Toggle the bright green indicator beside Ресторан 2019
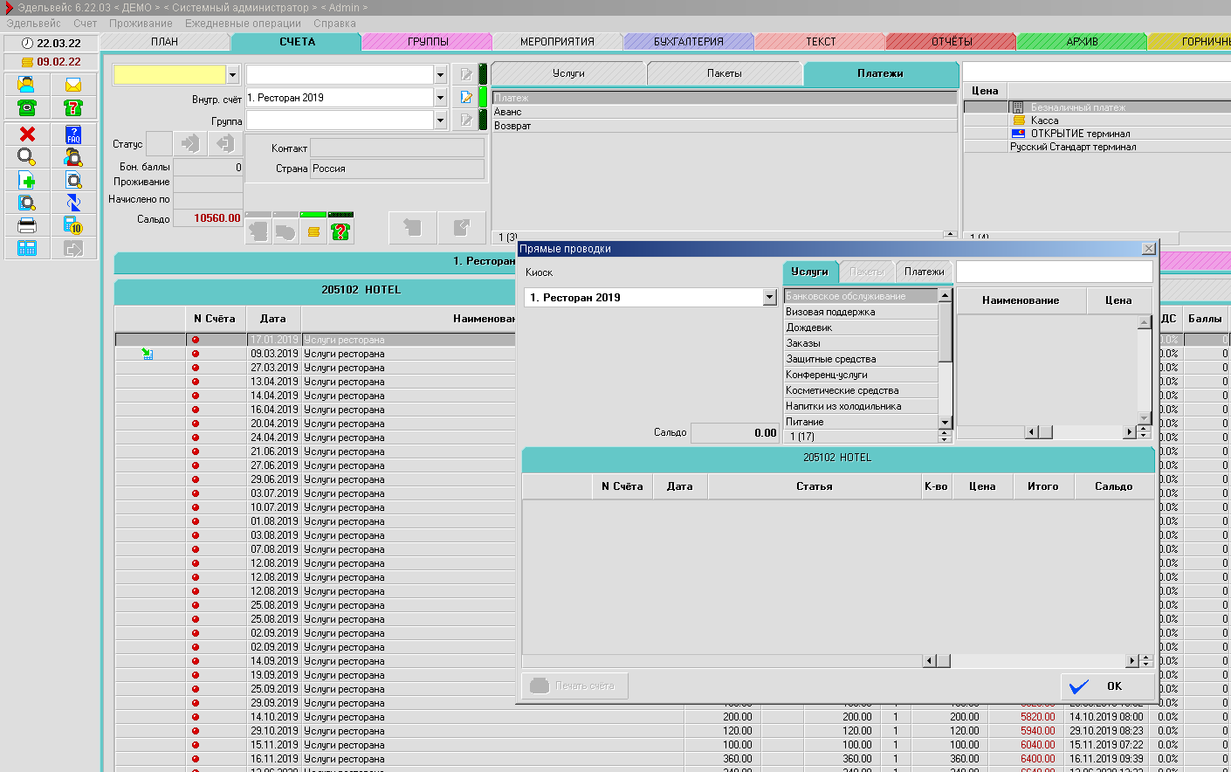 (x=483, y=97)
